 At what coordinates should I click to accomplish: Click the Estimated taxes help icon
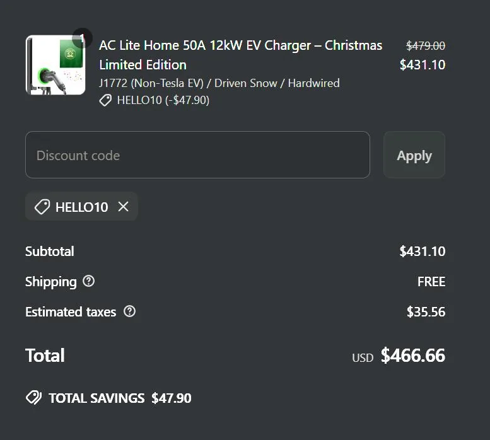pos(130,311)
